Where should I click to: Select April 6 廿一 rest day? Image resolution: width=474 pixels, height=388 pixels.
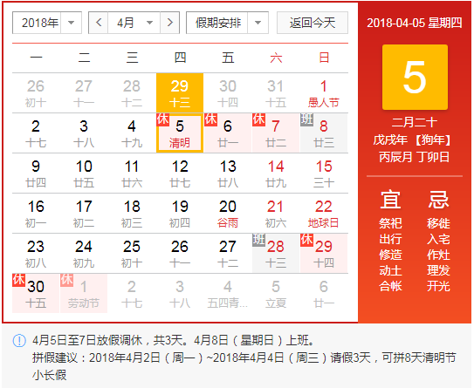pos(228,133)
